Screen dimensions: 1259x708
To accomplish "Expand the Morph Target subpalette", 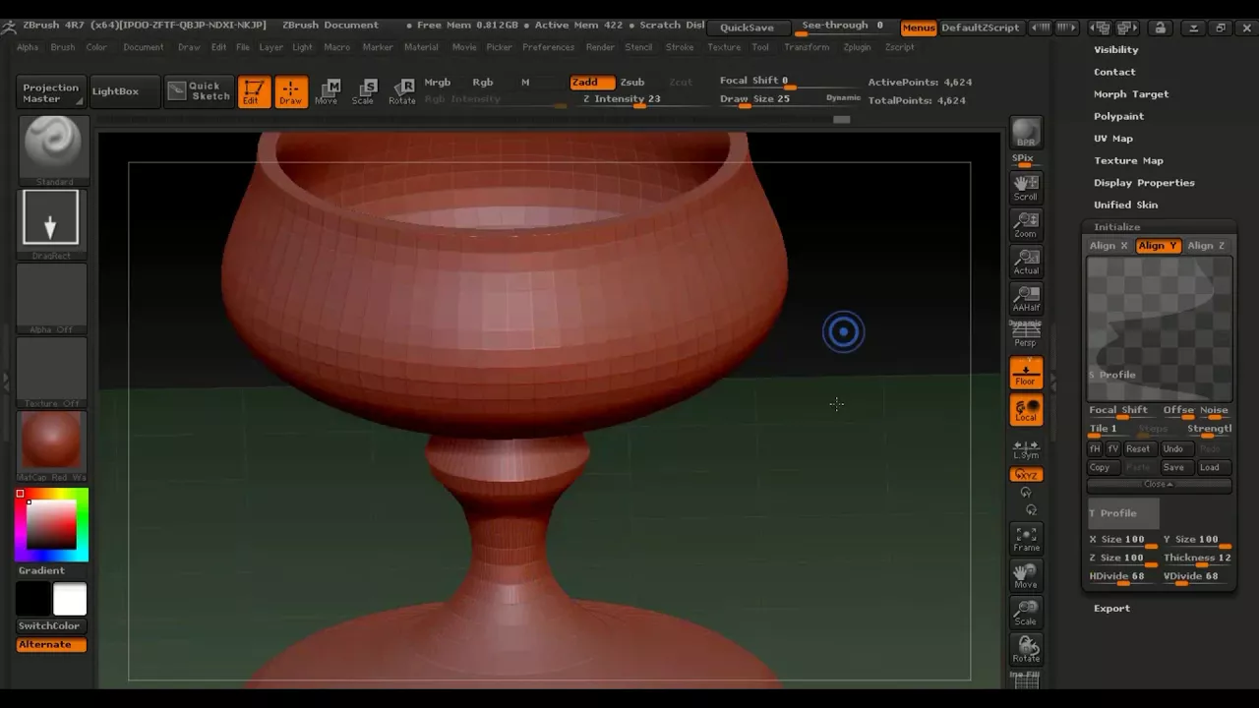I will 1131,94.
